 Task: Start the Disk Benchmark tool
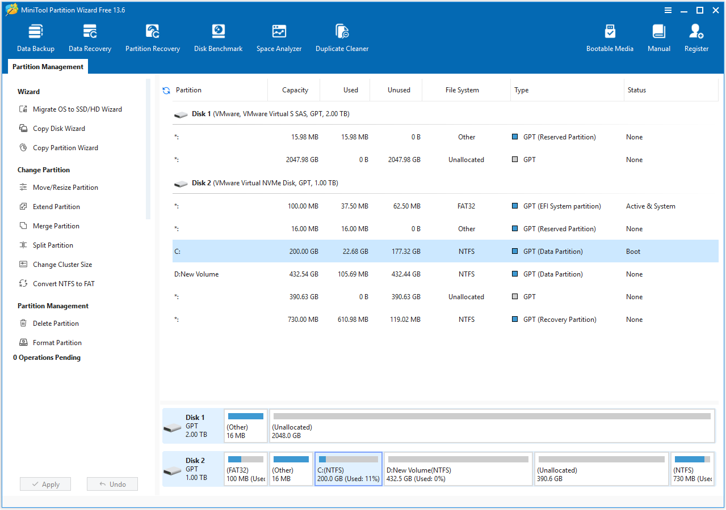218,39
